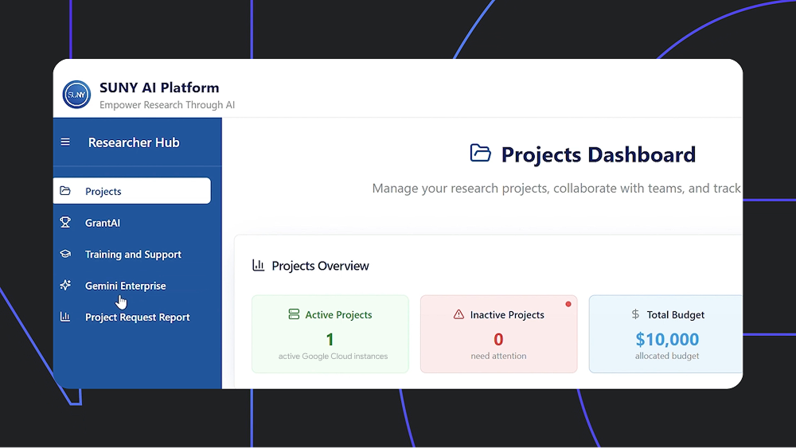This screenshot has width=796, height=448.
Task: Click 'active Google Cloud instances' text
Action: click(333, 356)
